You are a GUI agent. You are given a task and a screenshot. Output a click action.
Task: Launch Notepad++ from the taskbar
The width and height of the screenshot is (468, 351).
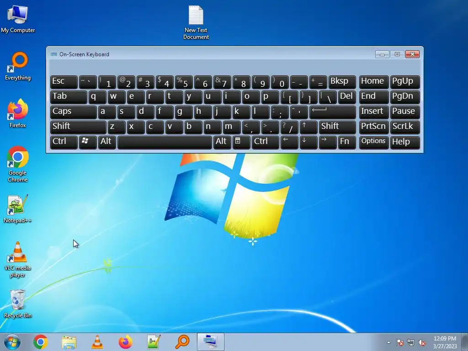click(x=154, y=342)
